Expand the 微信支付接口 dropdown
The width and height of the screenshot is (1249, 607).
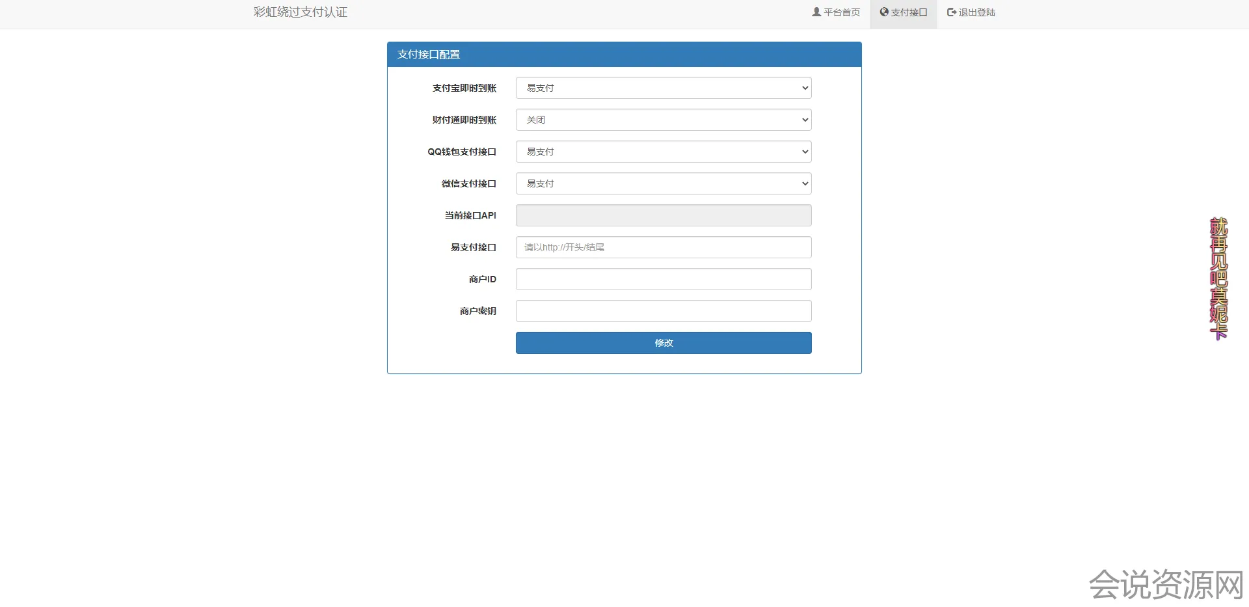pyautogui.click(x=663, y=183)
